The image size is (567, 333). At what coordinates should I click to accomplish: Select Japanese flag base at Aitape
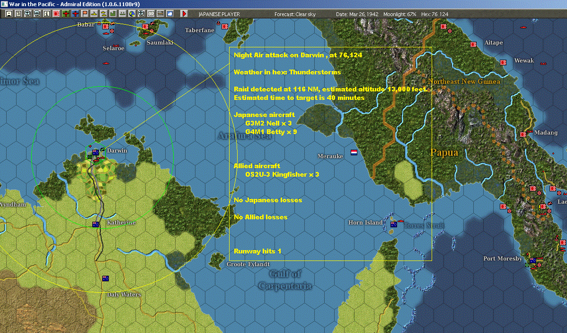[x=473, y=45]
